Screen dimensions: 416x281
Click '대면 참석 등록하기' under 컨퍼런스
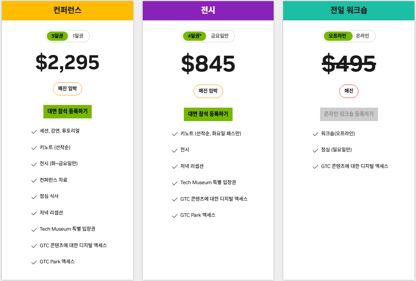coord(67,112)
